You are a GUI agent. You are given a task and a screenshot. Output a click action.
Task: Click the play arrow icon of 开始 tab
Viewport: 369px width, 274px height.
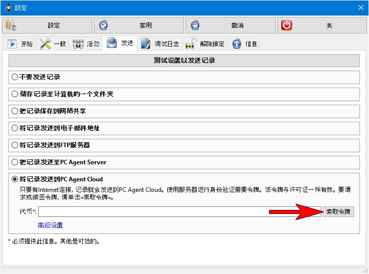pos(12,44)
